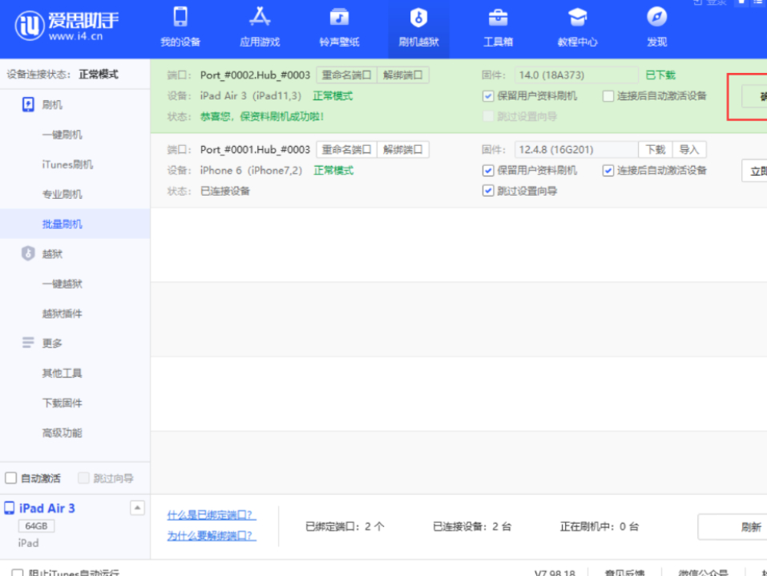Click the 正在刷机中: 0 台 counter

[599, 526]
